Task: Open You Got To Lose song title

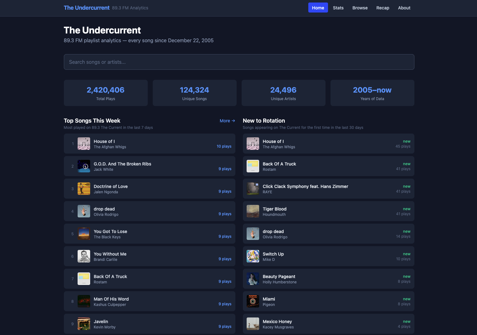Action: tap(110, 231)
